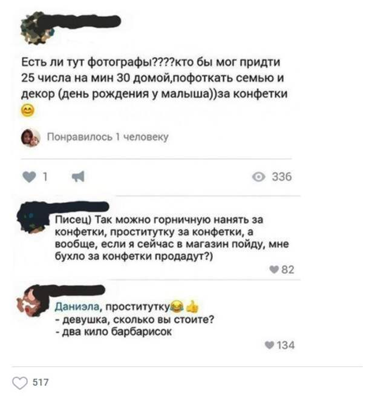Screen dimensions: 375x396
Task: Like the post with the heart icon
Action: (x=29, y=177)
